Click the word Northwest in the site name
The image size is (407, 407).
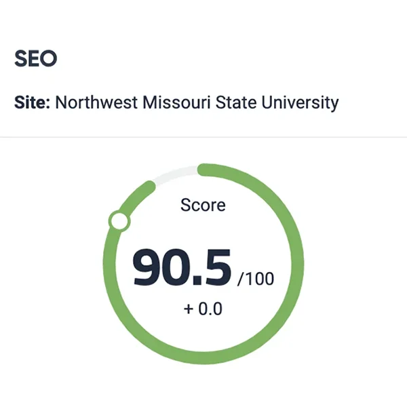(96, 102)
